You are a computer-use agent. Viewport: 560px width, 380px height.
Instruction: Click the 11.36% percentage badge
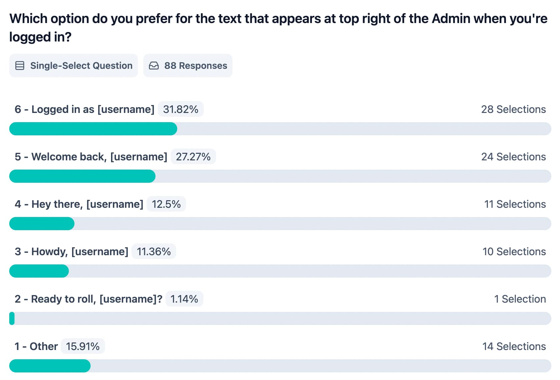[x=154, y=252]
